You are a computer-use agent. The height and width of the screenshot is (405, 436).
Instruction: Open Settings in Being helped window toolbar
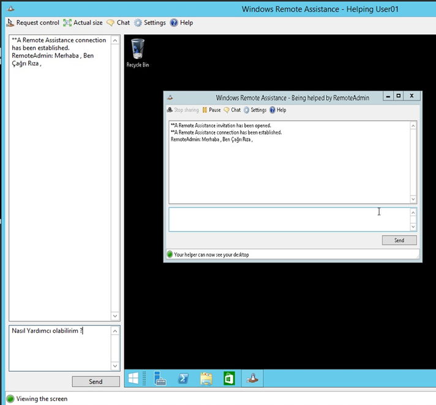(255, 110)
